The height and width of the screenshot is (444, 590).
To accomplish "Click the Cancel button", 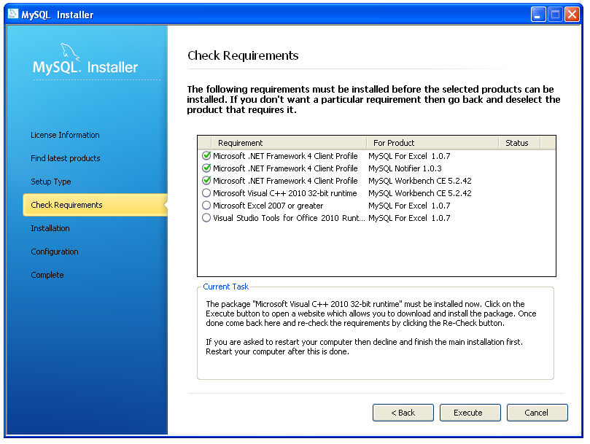I will (x=537, y=413).
